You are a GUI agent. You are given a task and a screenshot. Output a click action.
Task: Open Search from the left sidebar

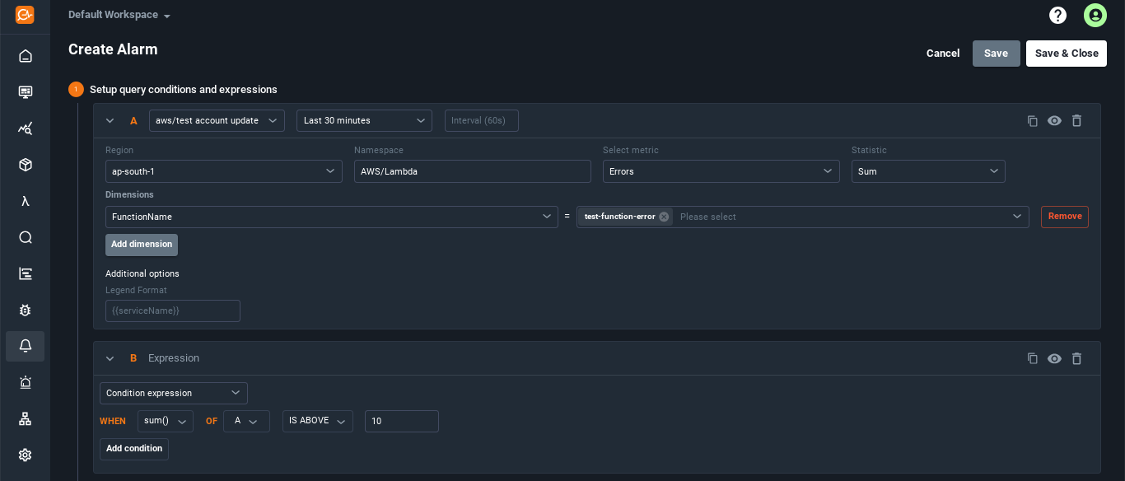(x=25, y=236)
